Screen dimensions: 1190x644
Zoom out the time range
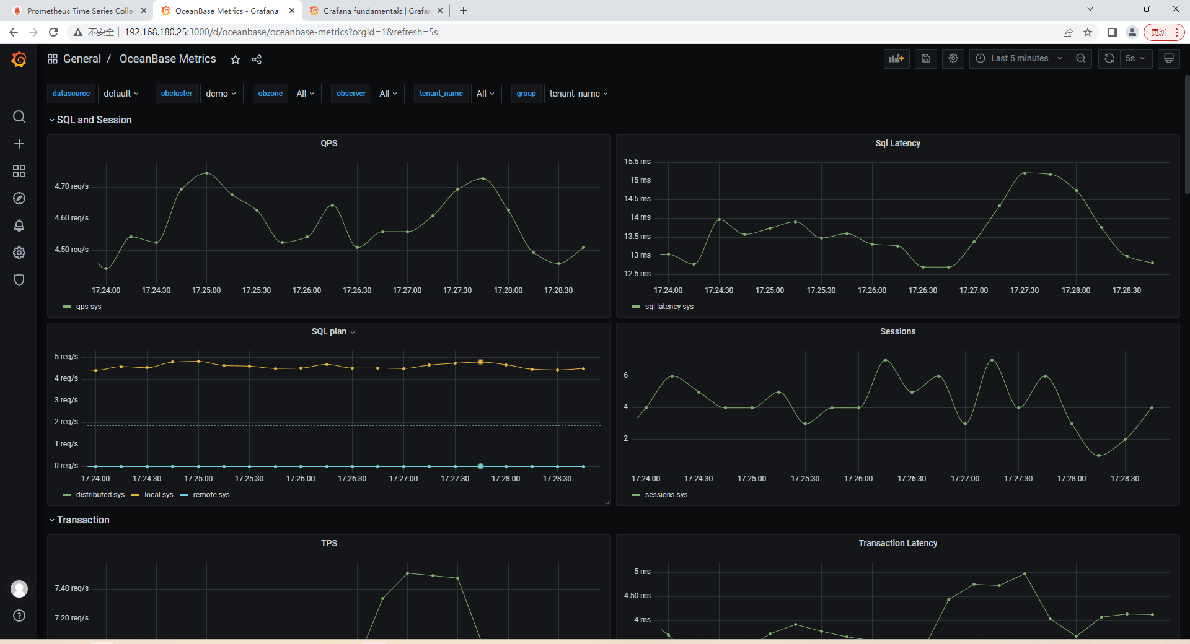tap(1081, 58)
